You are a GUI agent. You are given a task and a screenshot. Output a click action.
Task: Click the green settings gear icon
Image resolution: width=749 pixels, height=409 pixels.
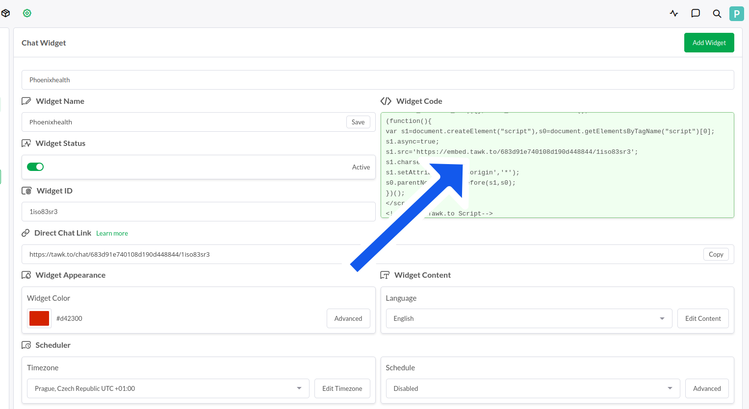point(27,13)
